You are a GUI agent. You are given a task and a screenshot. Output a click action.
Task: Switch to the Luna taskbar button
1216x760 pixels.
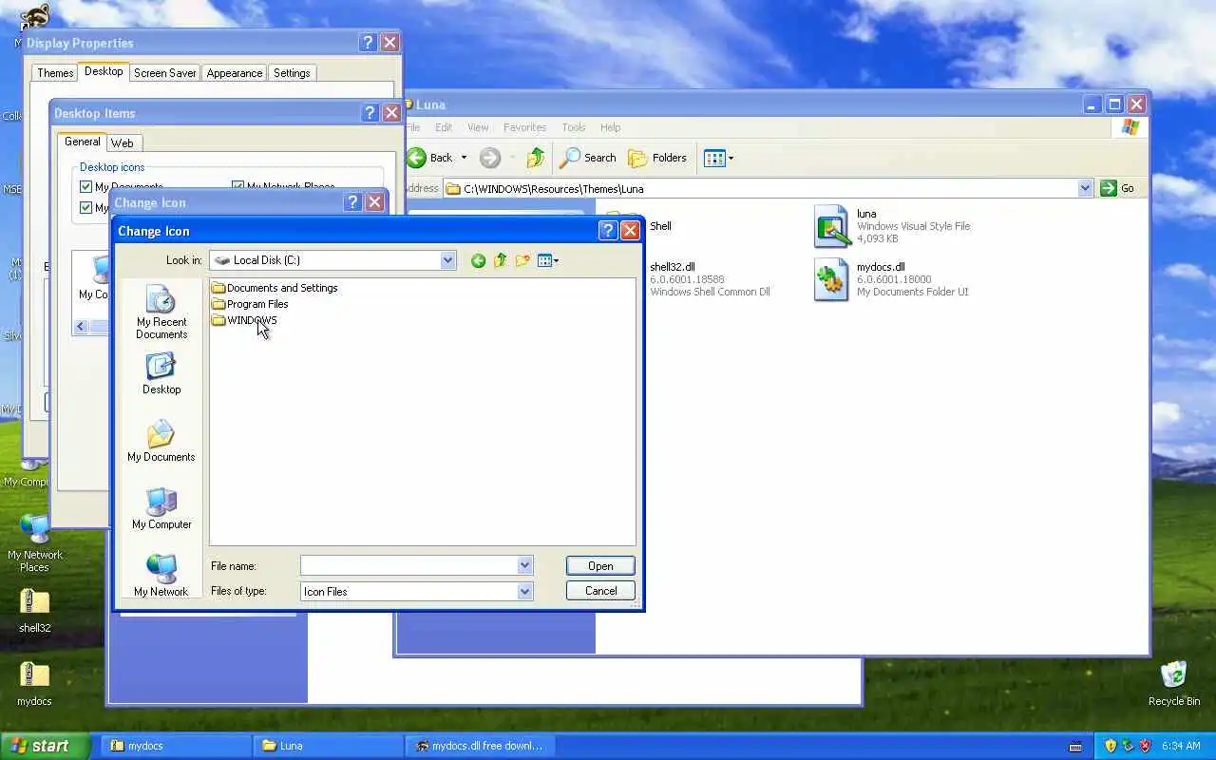tap(328, 746)
